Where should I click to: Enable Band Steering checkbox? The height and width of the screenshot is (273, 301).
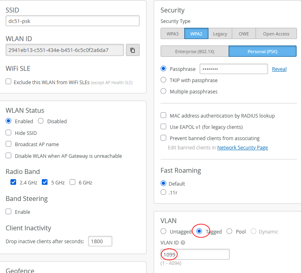point(8,212)
